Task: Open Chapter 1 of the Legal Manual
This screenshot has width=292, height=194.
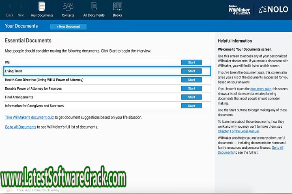Action: 238,131
